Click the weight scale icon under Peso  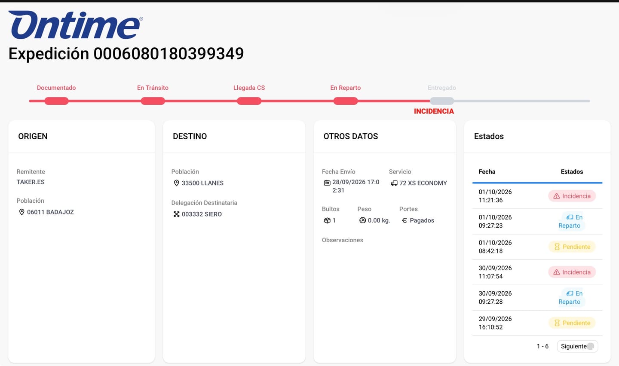coord(362,220)
